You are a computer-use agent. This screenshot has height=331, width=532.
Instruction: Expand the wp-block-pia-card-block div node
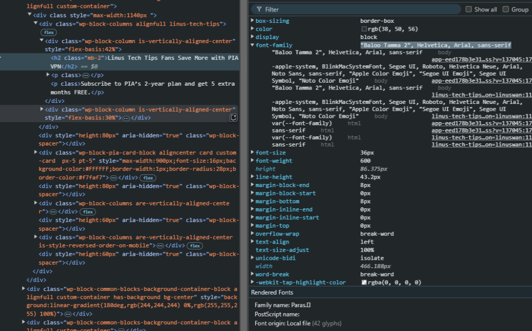pos(36,153)
